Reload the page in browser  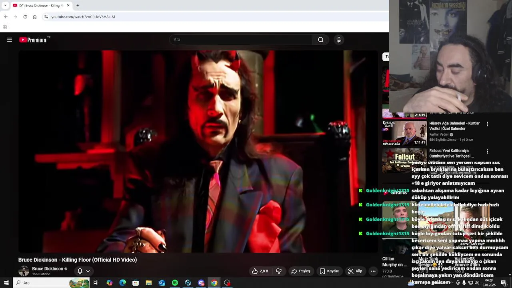pos(25,17)
